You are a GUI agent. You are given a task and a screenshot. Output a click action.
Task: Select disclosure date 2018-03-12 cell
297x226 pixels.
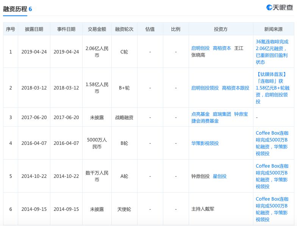pos(34,88)
